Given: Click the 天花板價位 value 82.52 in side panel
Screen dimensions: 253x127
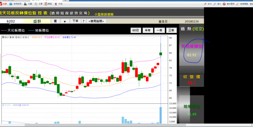Looking at the screenshot, I should coord(192,55).
